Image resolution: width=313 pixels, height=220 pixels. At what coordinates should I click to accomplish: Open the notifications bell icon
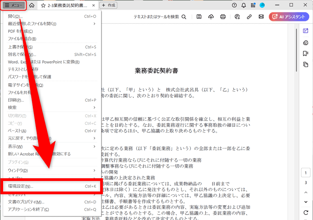(243, 5)
